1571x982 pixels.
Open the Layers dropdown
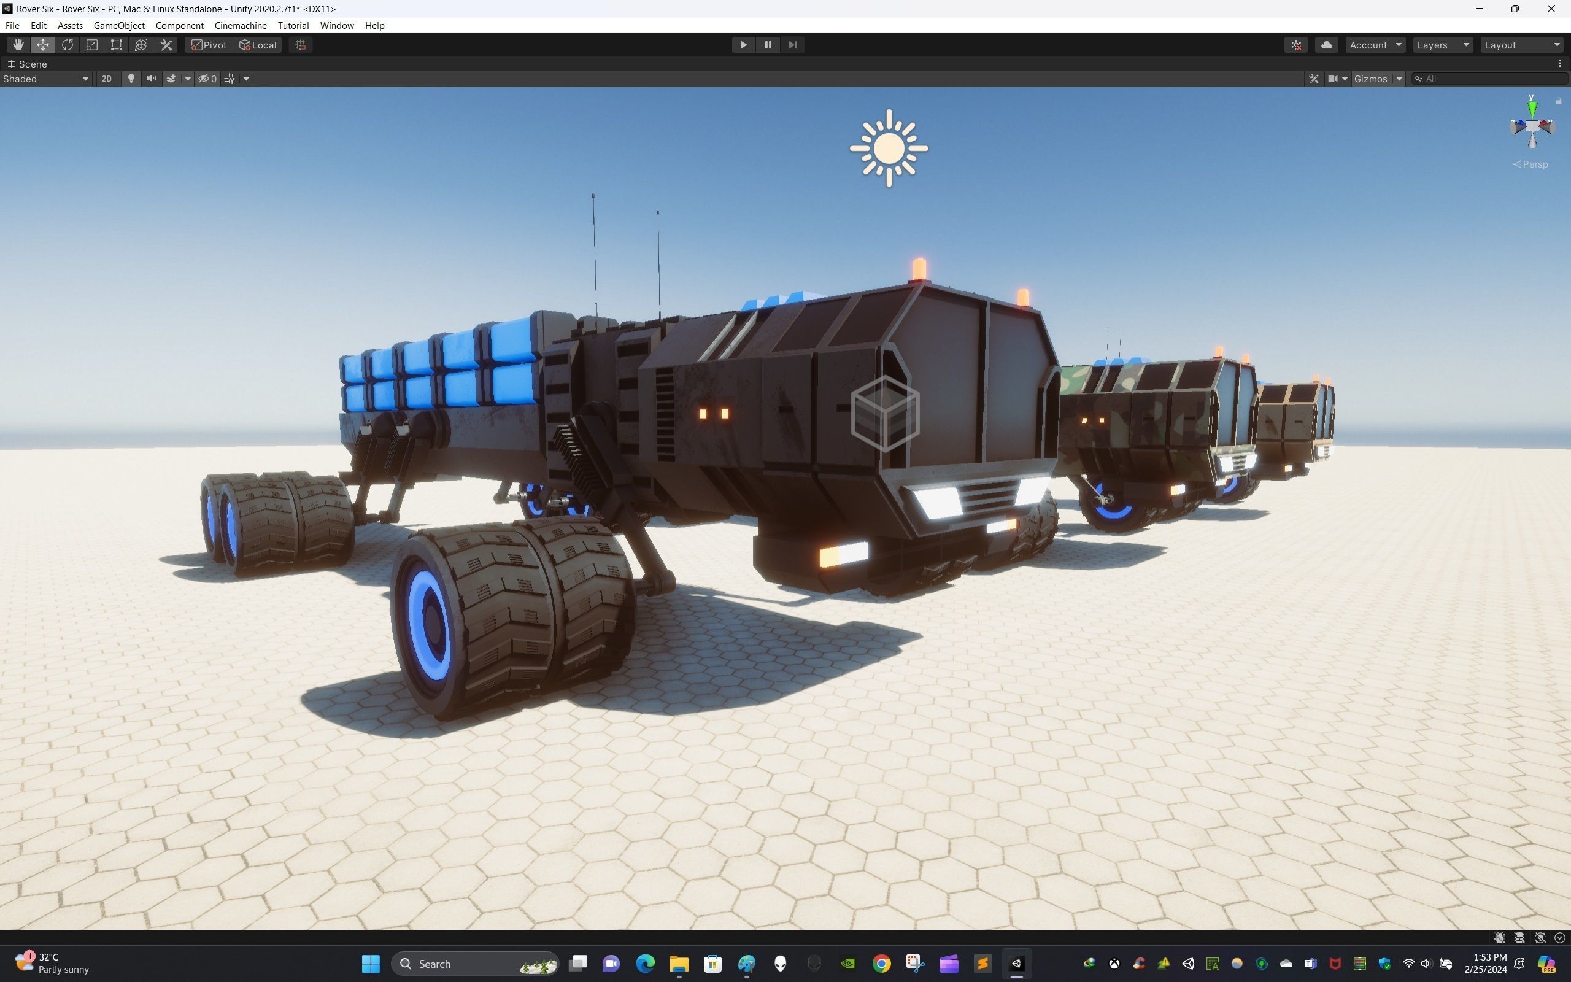(x=1443, y=45)
